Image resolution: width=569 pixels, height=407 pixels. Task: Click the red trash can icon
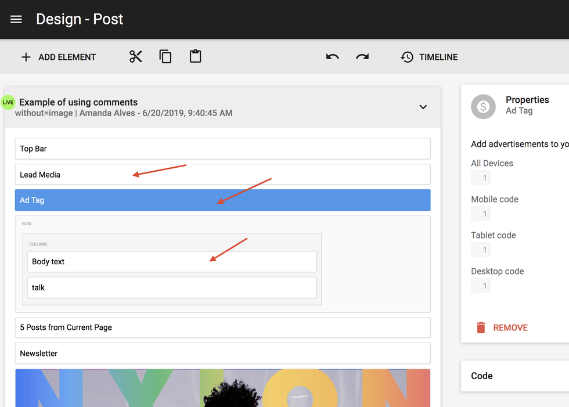tap(481, 327)
